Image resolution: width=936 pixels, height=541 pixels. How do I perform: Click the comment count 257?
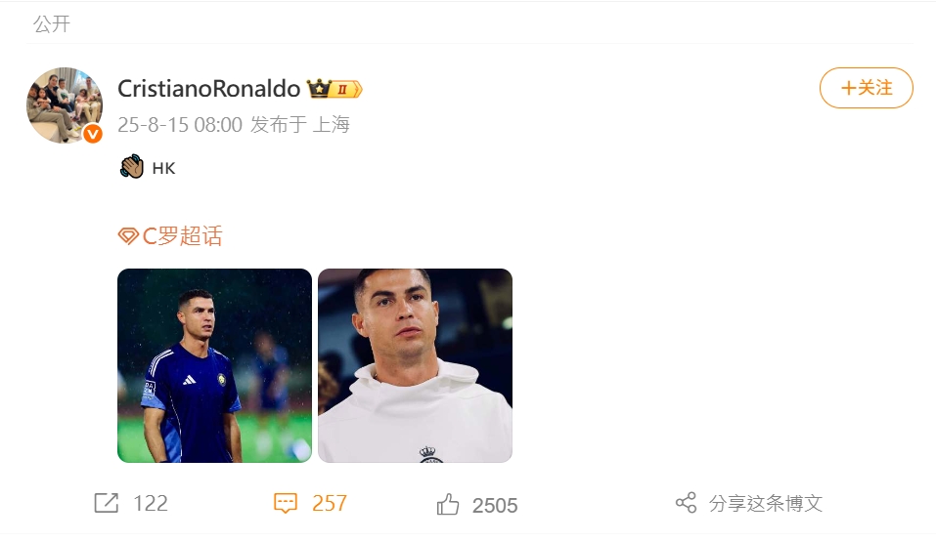point(330,503)
